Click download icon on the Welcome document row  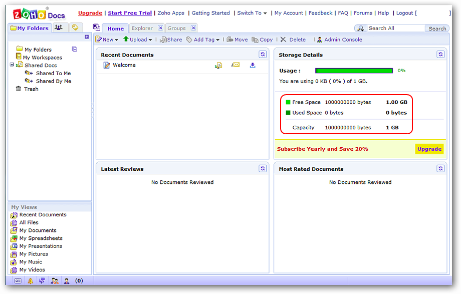(x=253, y=65)
